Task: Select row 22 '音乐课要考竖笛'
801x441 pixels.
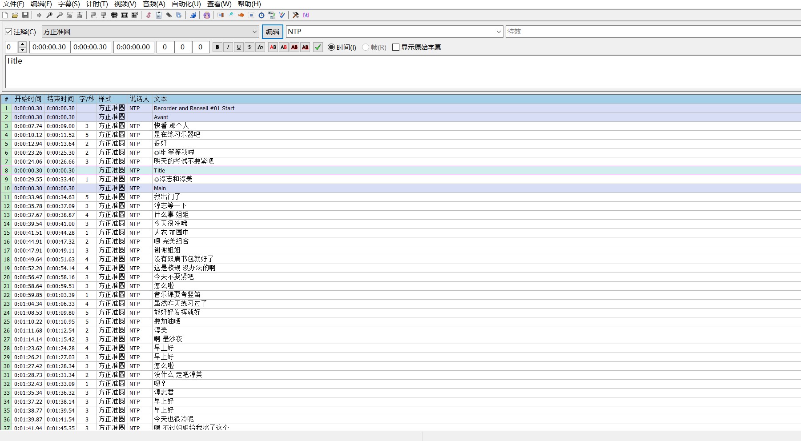Action: (x=400, y=295)
